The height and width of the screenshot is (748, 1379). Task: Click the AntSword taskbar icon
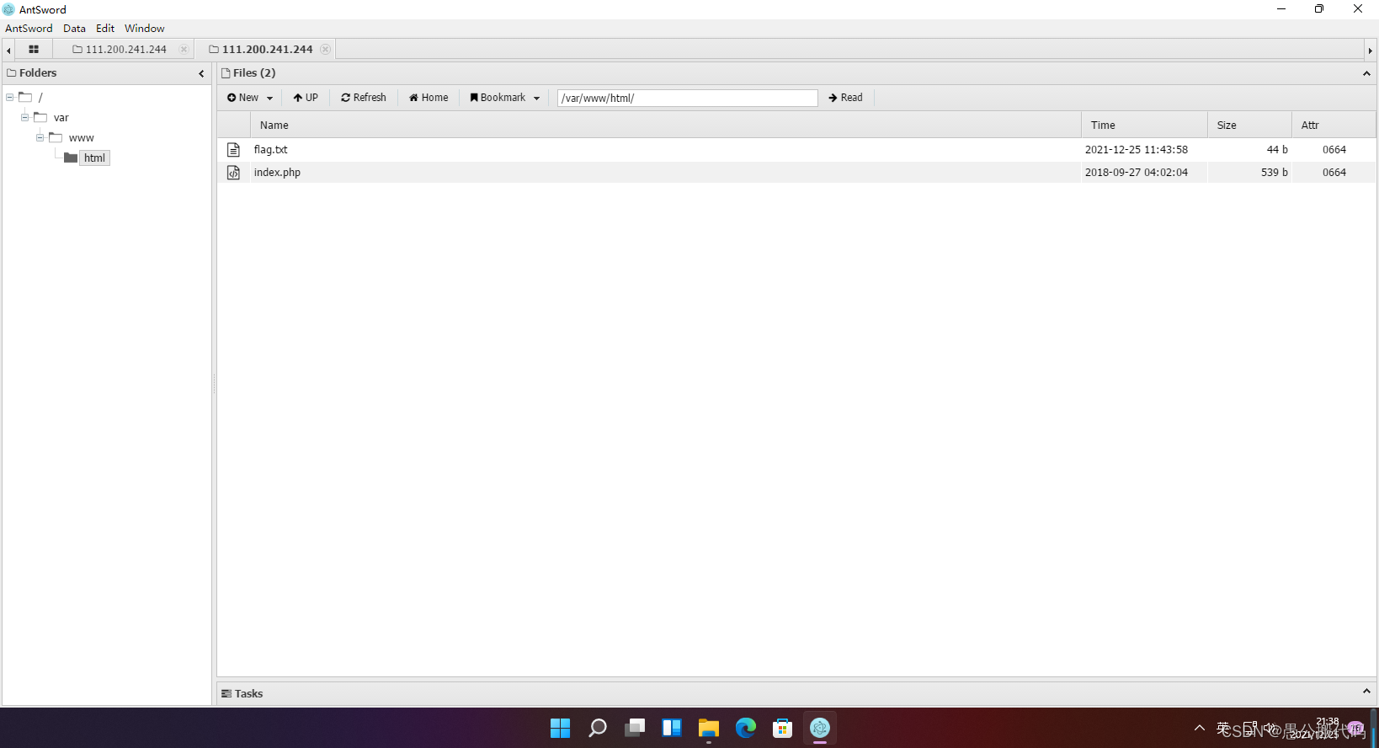(819, 728)
